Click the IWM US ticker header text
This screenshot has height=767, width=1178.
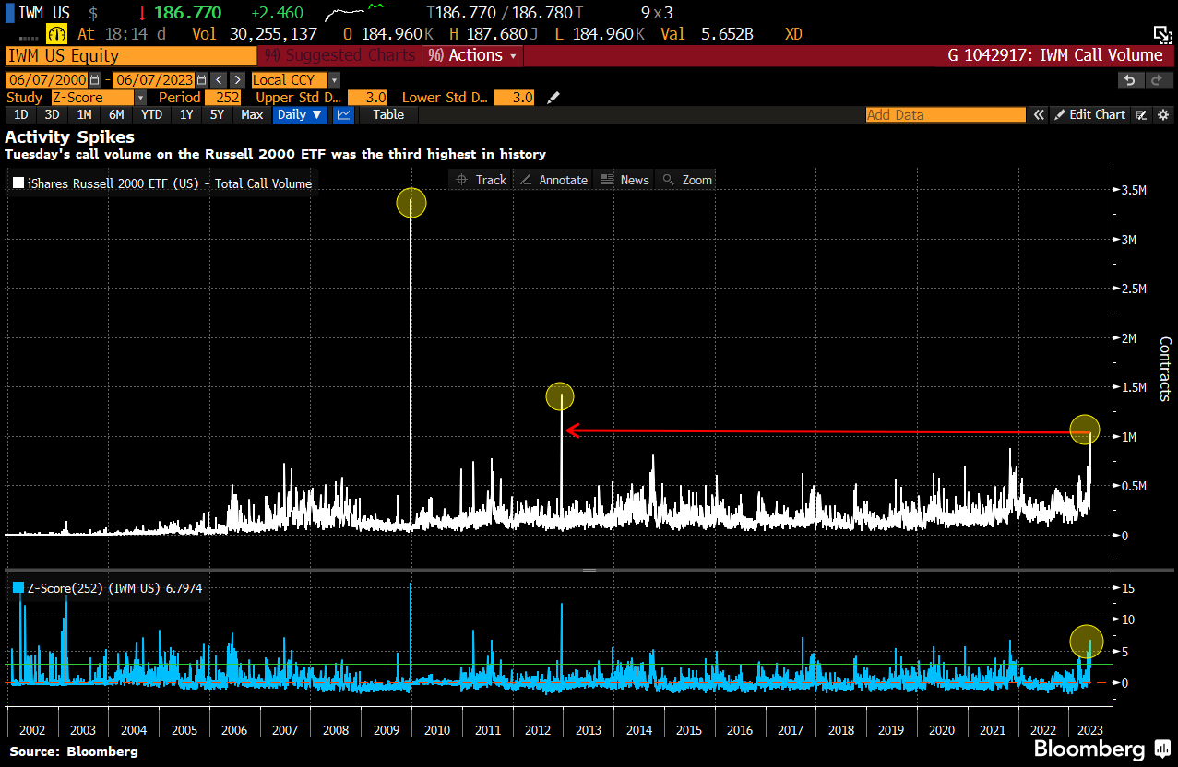[x=44, y=13]
